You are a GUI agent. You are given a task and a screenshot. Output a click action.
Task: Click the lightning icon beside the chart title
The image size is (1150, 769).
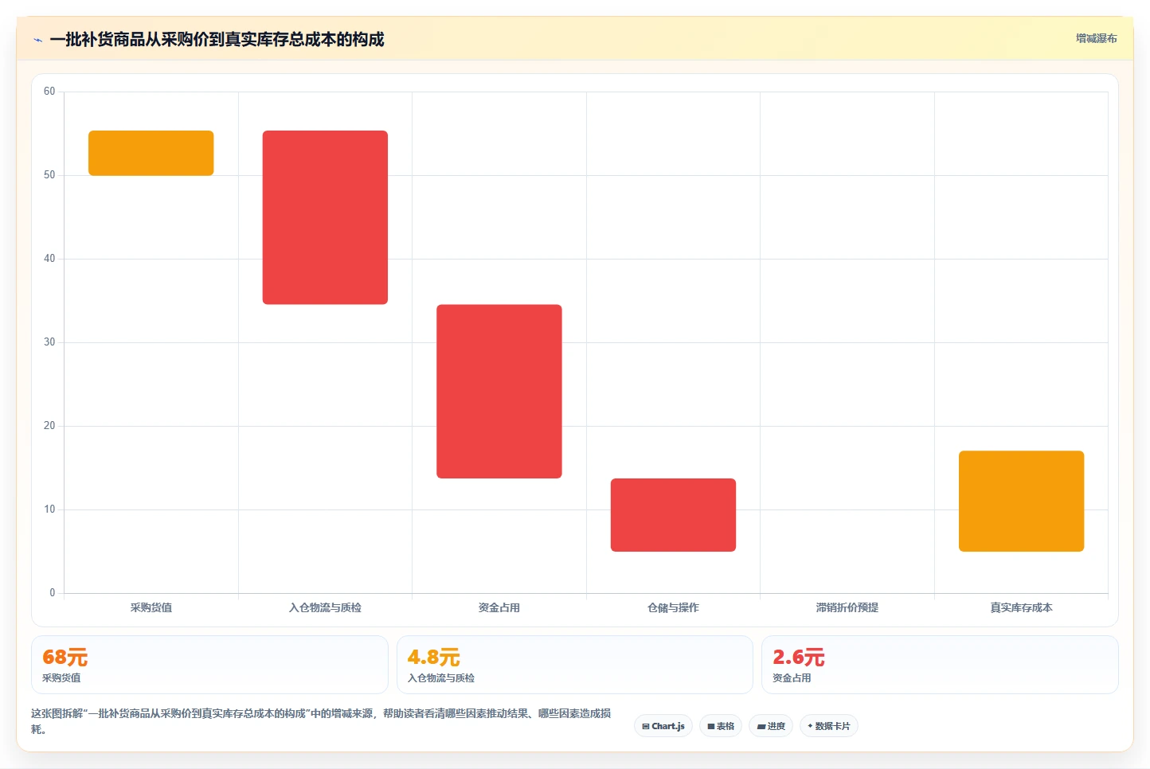(x=38, y=40)
